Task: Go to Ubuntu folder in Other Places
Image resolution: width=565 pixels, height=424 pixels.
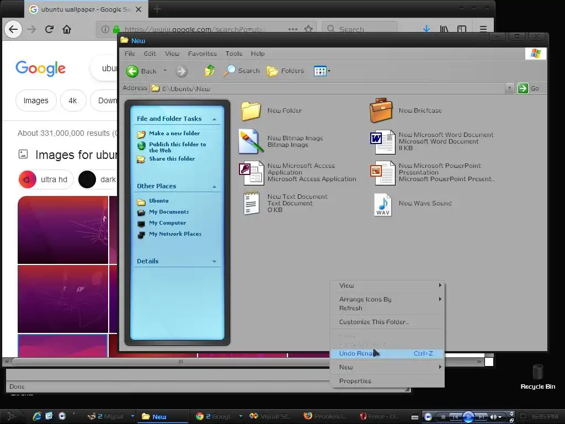Action: pos(159,201)
